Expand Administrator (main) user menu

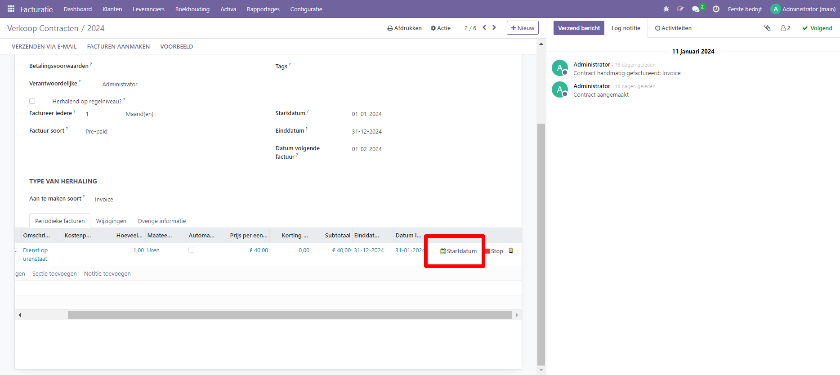point(803,9)
